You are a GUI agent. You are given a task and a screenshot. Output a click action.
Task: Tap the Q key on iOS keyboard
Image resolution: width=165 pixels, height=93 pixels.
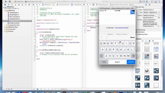pos(101,43)
